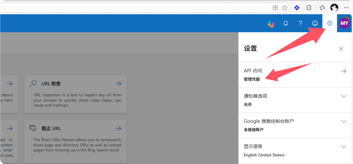This screenshot has height=164, width=353.
Task: Open API 访问 arrow to manage credentials
Action: pos(343,71)
